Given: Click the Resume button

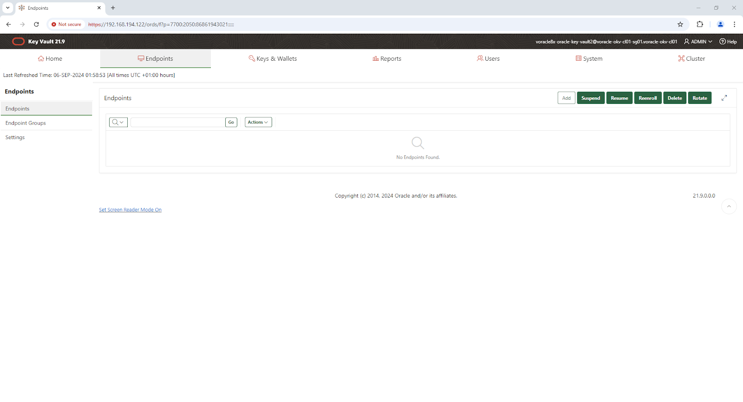Looking at the screenshot, I should point(619,98).
